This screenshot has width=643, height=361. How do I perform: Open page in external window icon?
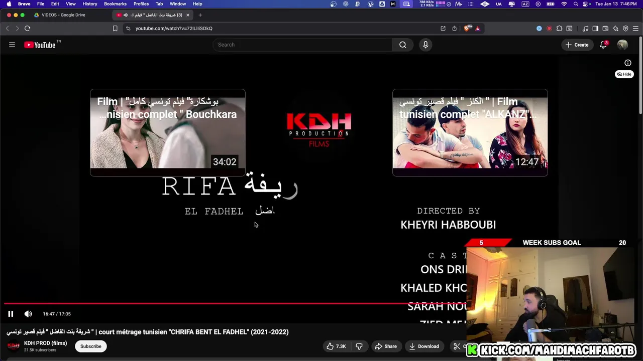(443, 29)
